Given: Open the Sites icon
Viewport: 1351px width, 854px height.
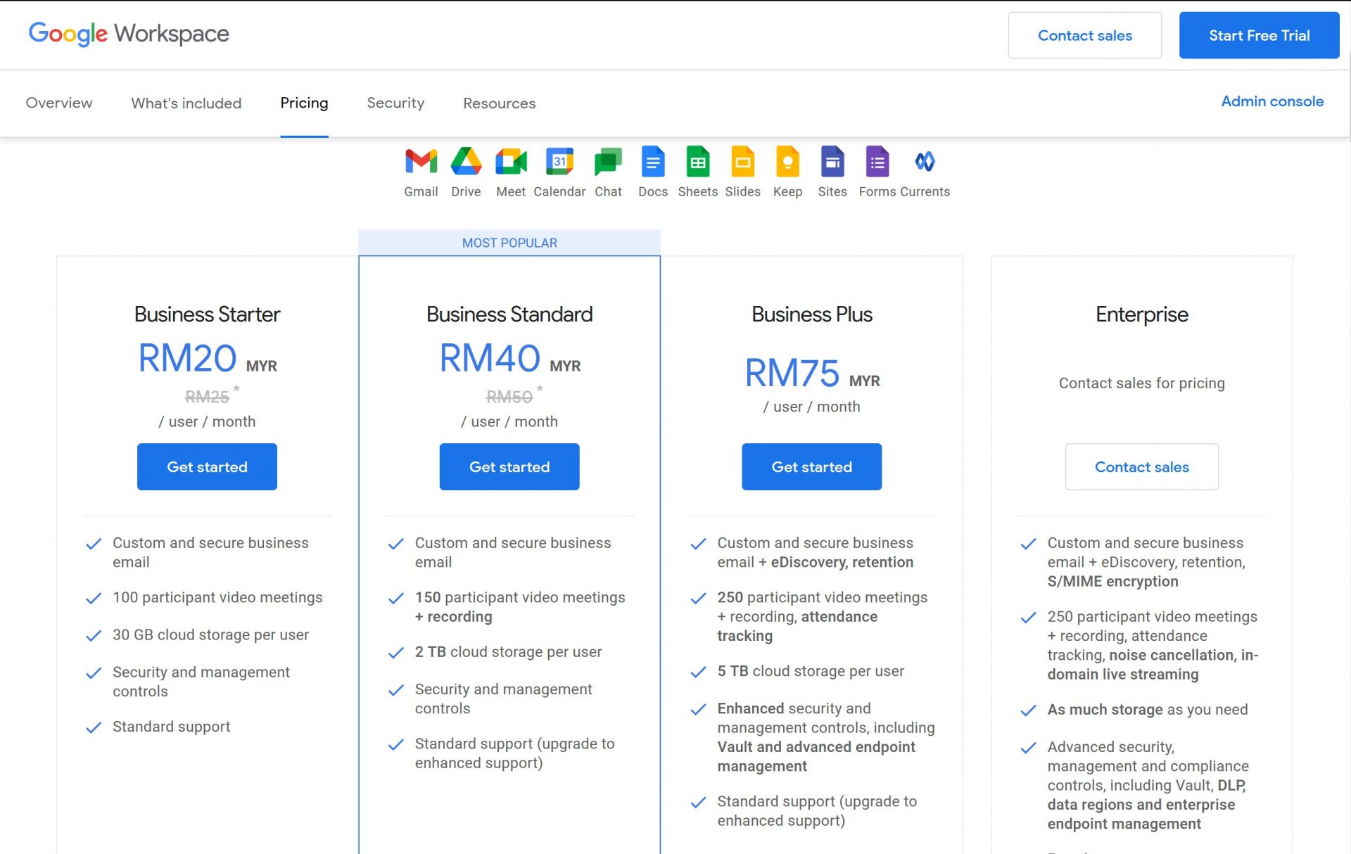Looking at the screenshot, I should point(832,162).
